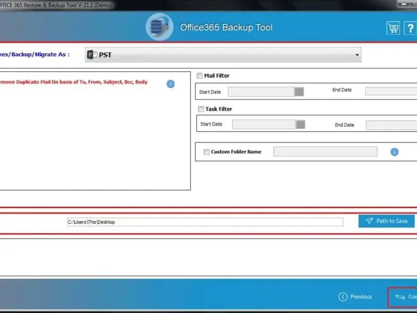
Task: Click the Mail Filter End Date field
Action: [391, 91]
